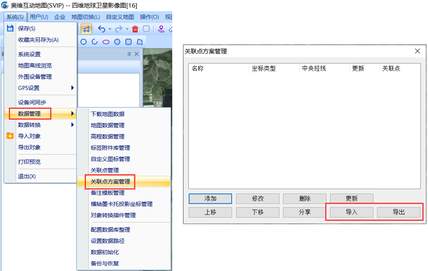Select the purple ellipse drawing tool
Image resolution: width=428 pixels, height=271 pixels.
coord(106,42)
